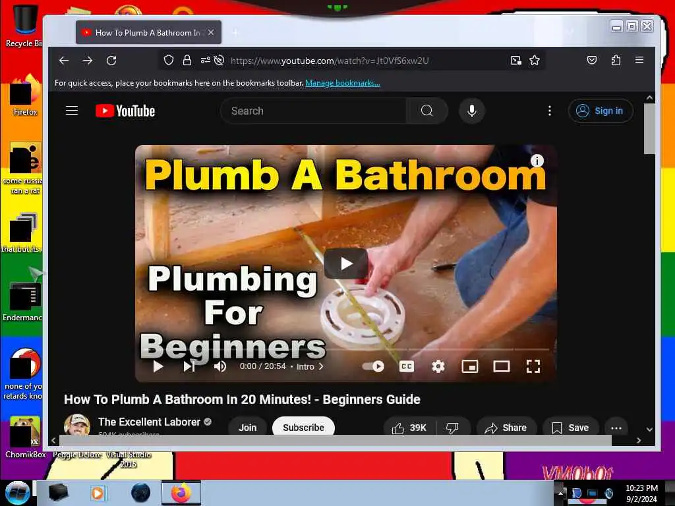Click the horizontal scrollbar at page bottom

click(x=335, y=440)
